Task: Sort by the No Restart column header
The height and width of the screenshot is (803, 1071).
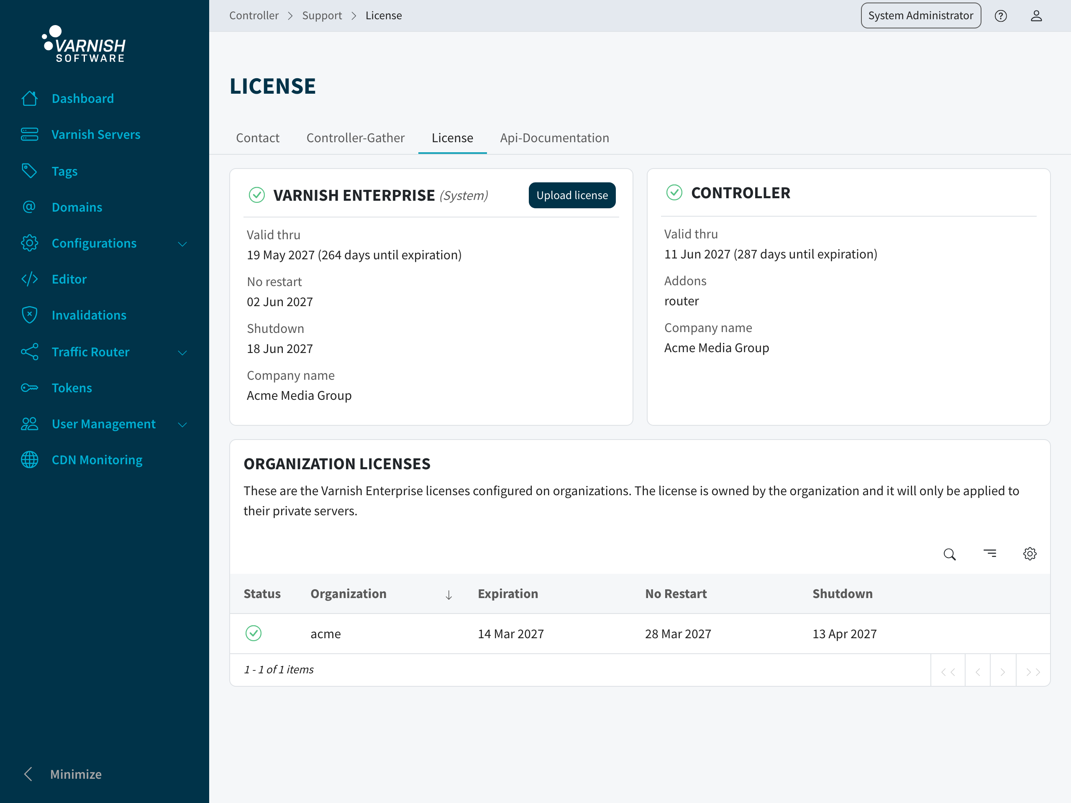Action: [x=675, y=593]
